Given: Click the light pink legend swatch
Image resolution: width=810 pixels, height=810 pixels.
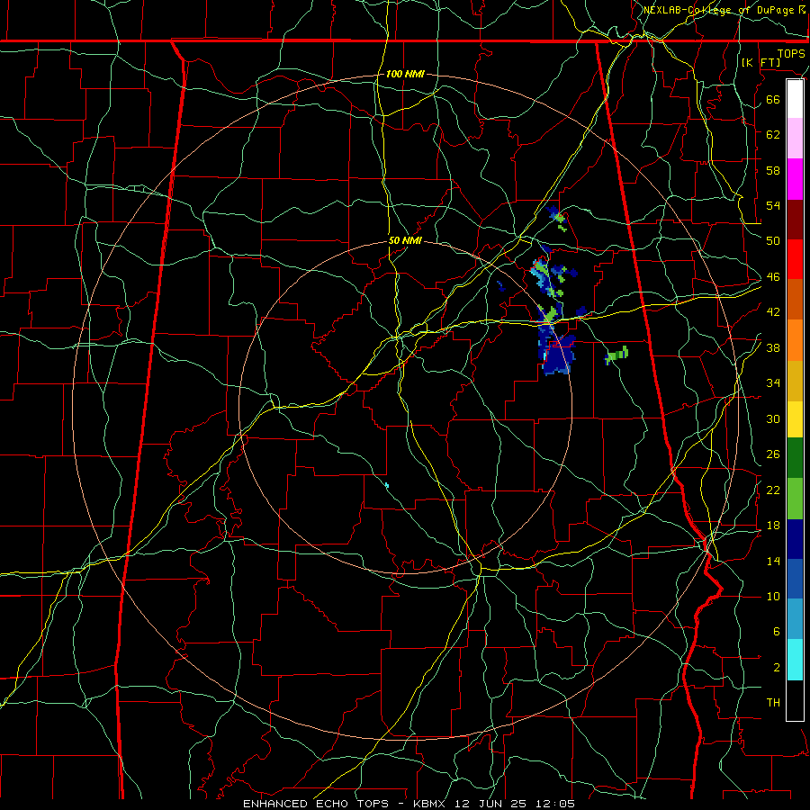Looking at the screenshot, I should [795, 139].
